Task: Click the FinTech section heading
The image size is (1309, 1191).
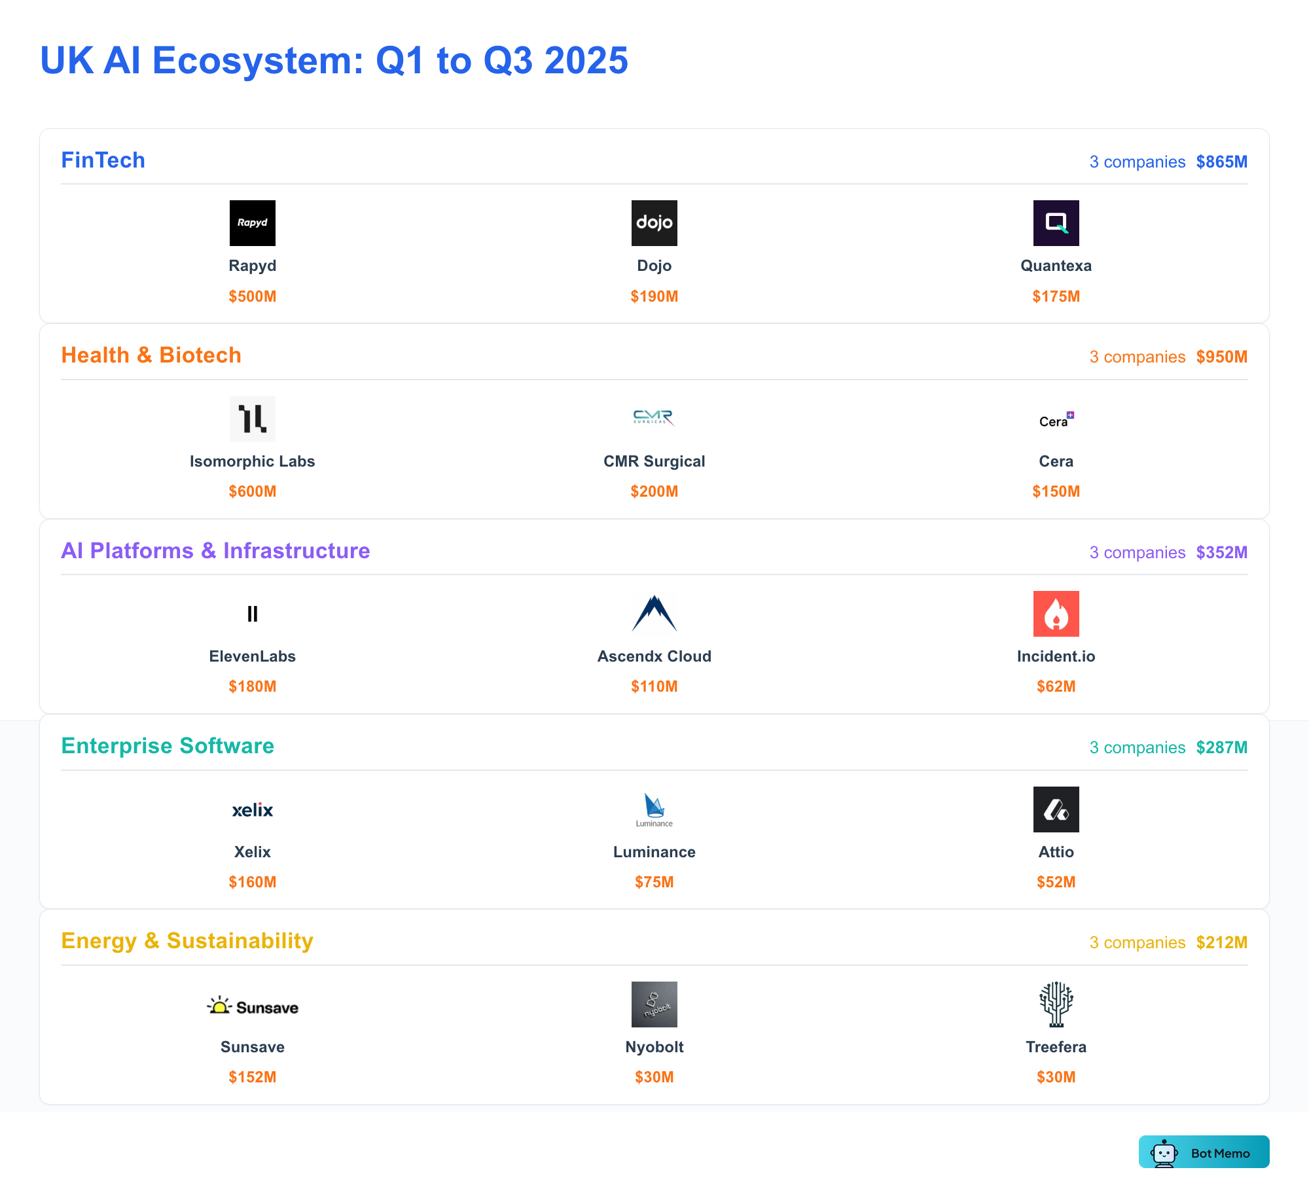Action: 103,160
